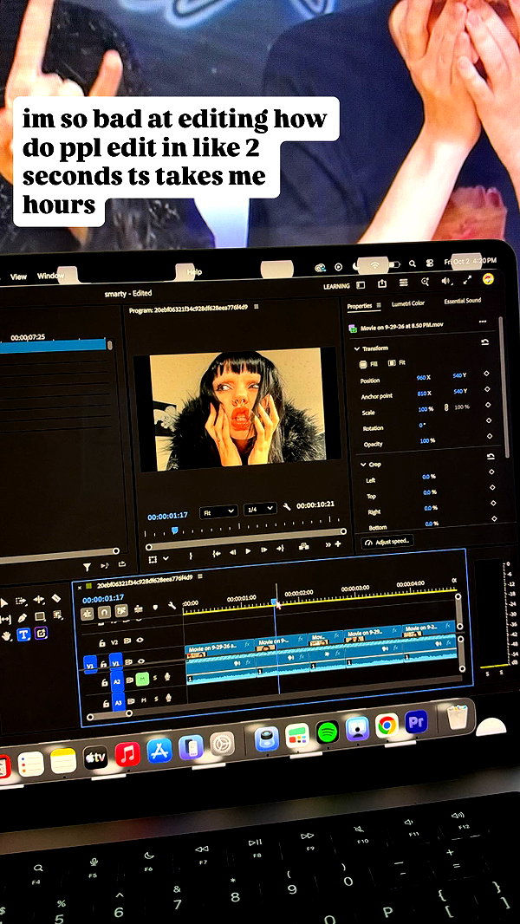Reset the Crop section
The image size is (520, 924).
pos(491,456)
